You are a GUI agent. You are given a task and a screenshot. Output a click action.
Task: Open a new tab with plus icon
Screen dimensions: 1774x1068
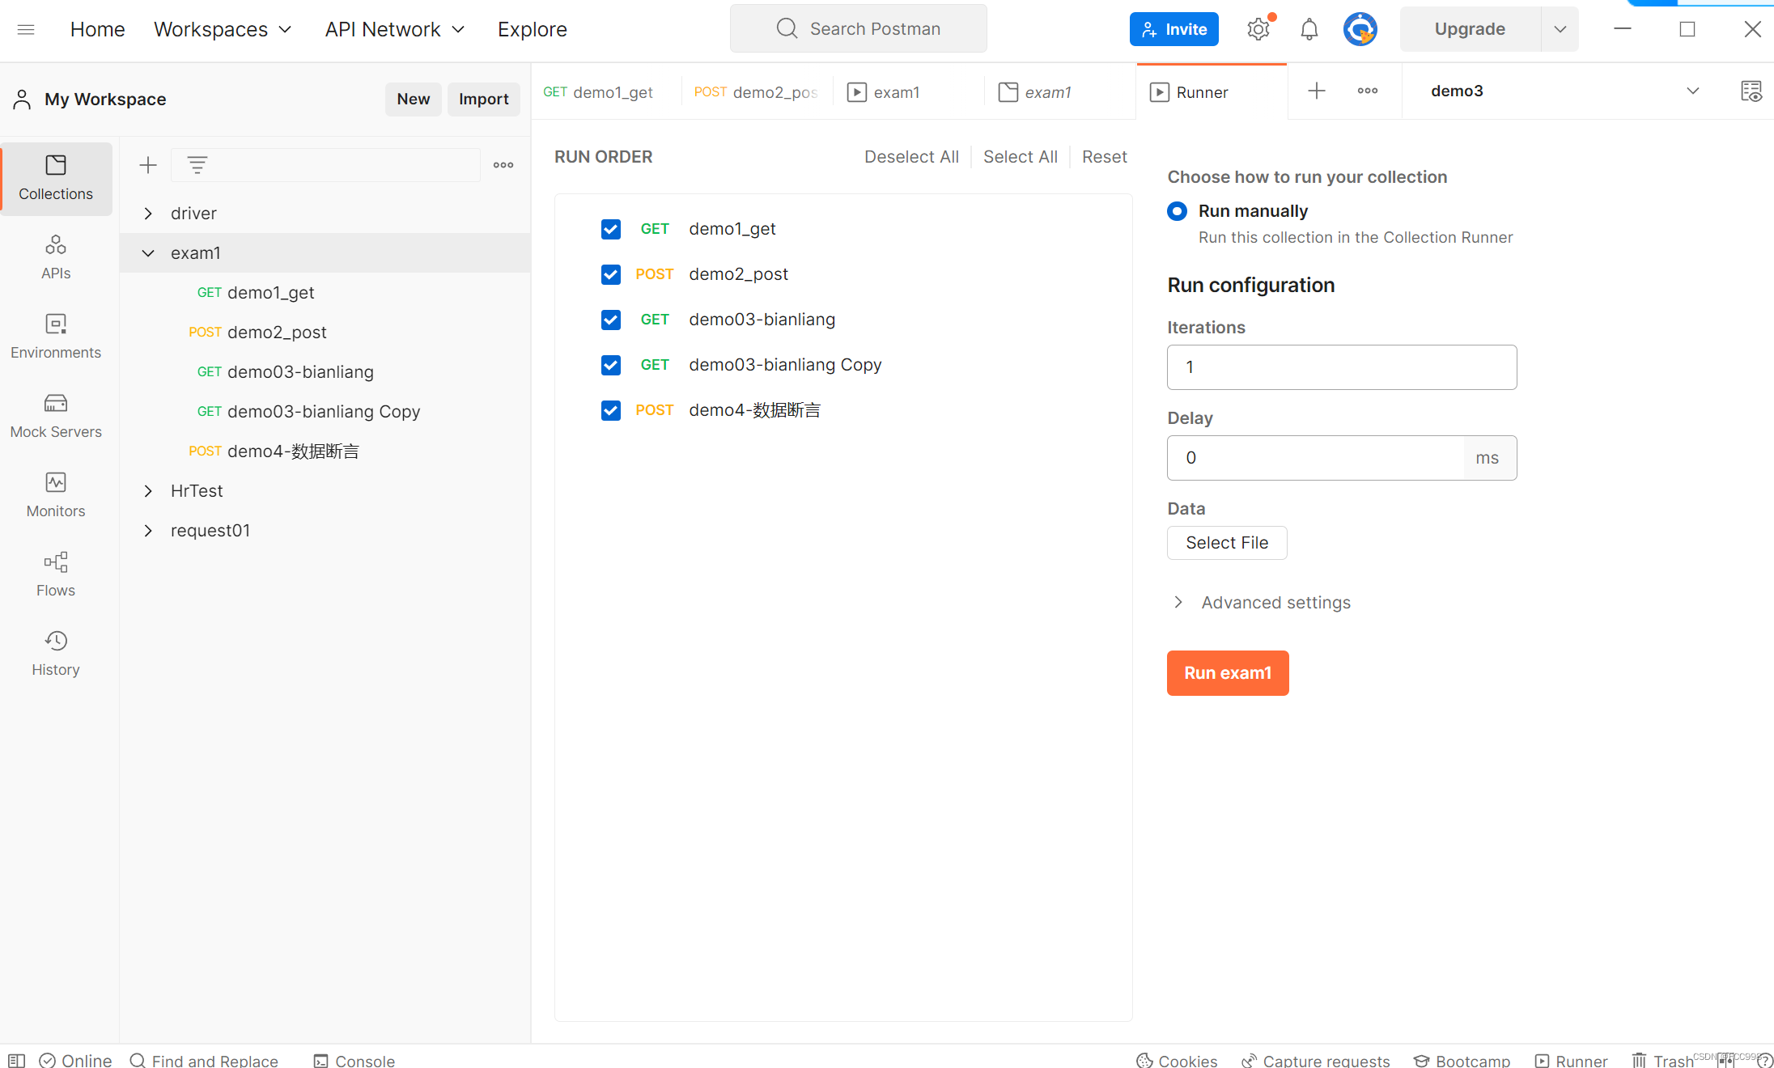tap(1317, 91)
